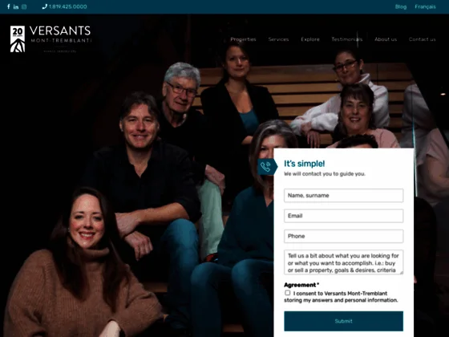Switch language to Français
Viewport: 449px width, 337px height.
[x=425, y=6]
